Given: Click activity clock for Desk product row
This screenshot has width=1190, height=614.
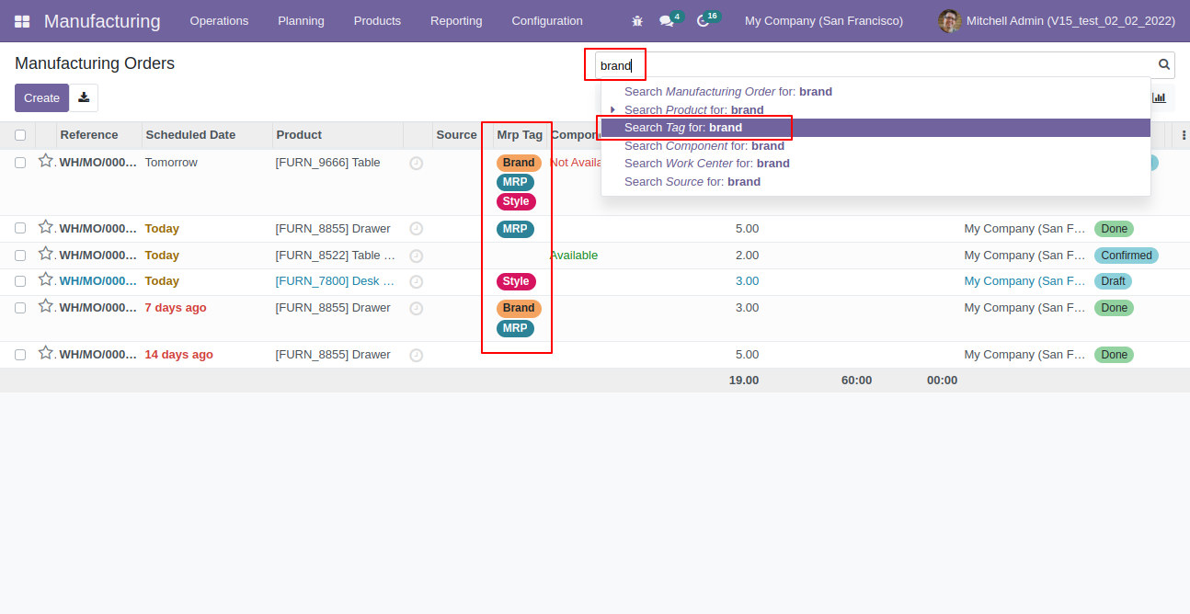Looking at the screenshot, I should pyautogui.click(x=416, y=281).
